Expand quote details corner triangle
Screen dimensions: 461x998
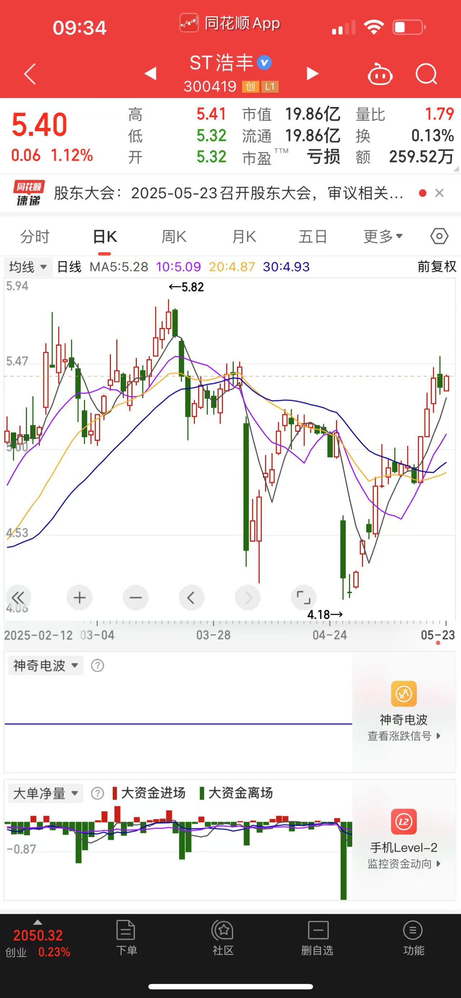[456, 169]
